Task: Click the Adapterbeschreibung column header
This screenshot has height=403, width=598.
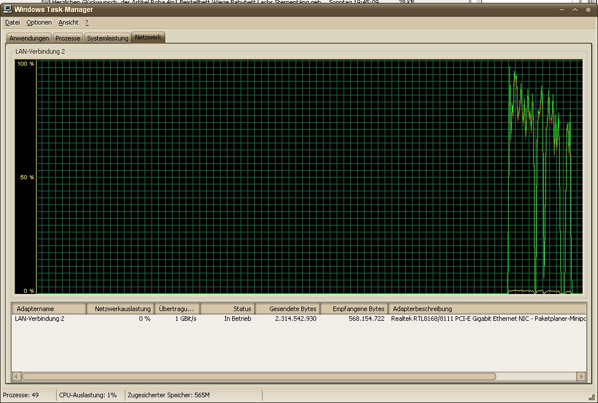Action: tap(486, 309)
